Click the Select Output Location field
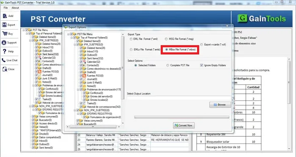 point(179,98)
